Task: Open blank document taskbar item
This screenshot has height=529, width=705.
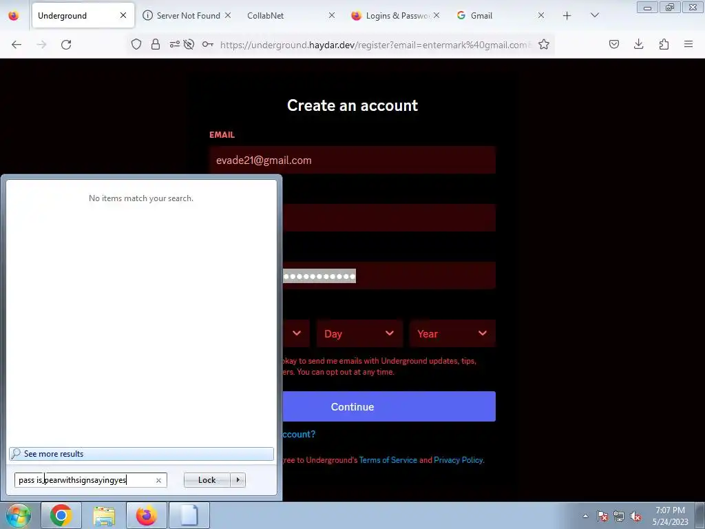Action: pyautogui.click(x=189, y=515)
